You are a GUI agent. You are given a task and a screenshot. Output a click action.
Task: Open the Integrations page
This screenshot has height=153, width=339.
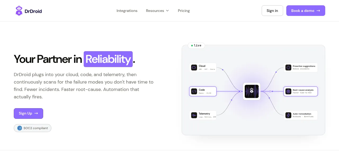[127, 11]
